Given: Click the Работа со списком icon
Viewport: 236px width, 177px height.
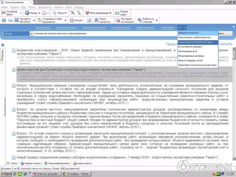Looking at the screenshot, I should 140,20.
